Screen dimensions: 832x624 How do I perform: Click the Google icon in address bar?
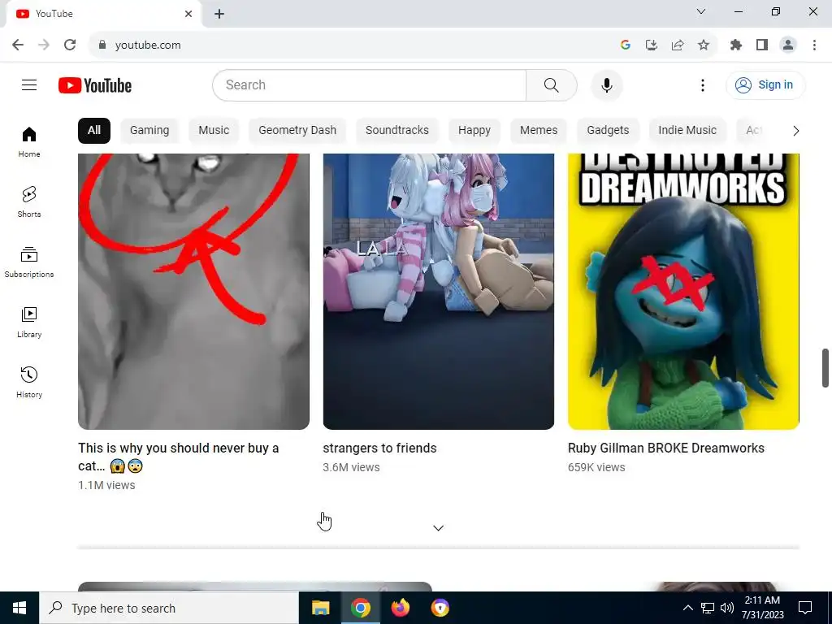coord(625,45)
